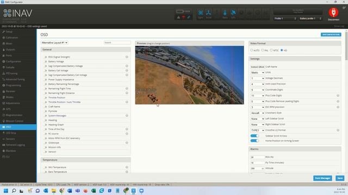The width and height of the screenshot is (348, 195).
Task: Click the help icon beside System Messages
Action: pos(127,115)
